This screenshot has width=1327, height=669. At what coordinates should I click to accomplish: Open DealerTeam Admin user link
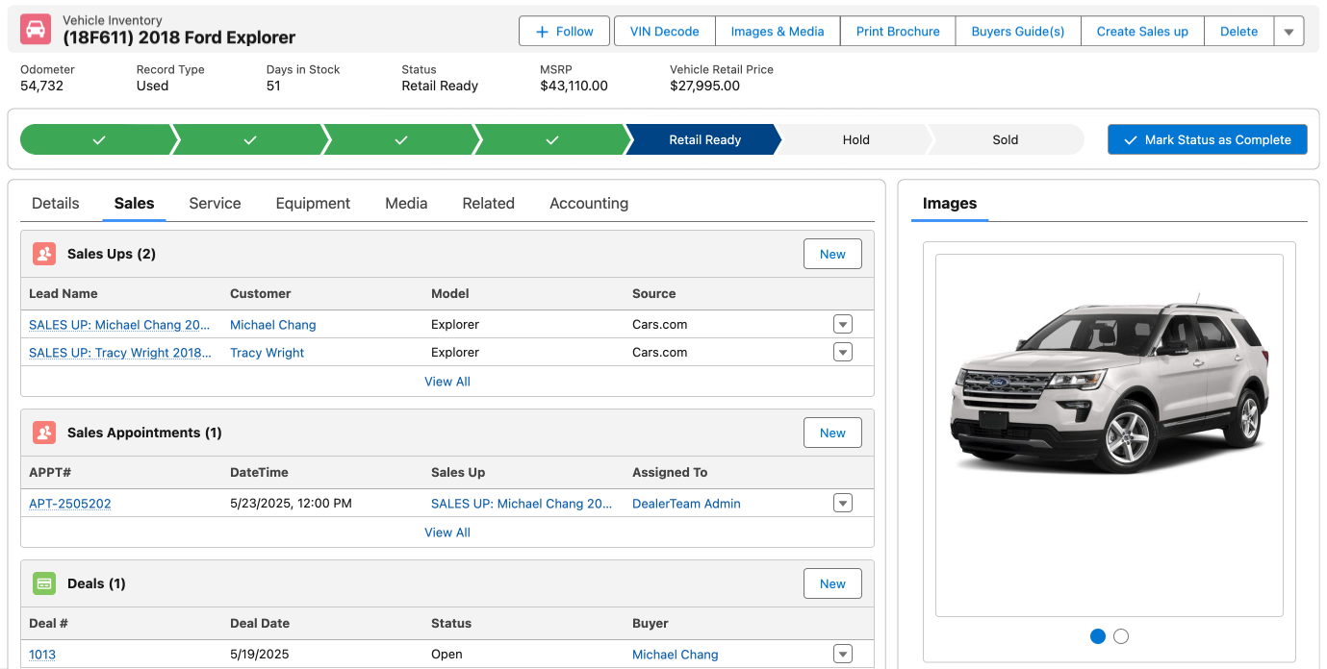686,503
